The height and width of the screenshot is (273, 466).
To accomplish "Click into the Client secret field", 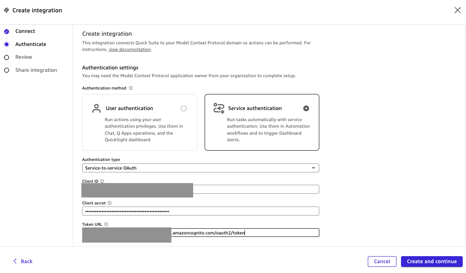I will tap(201, 211).
